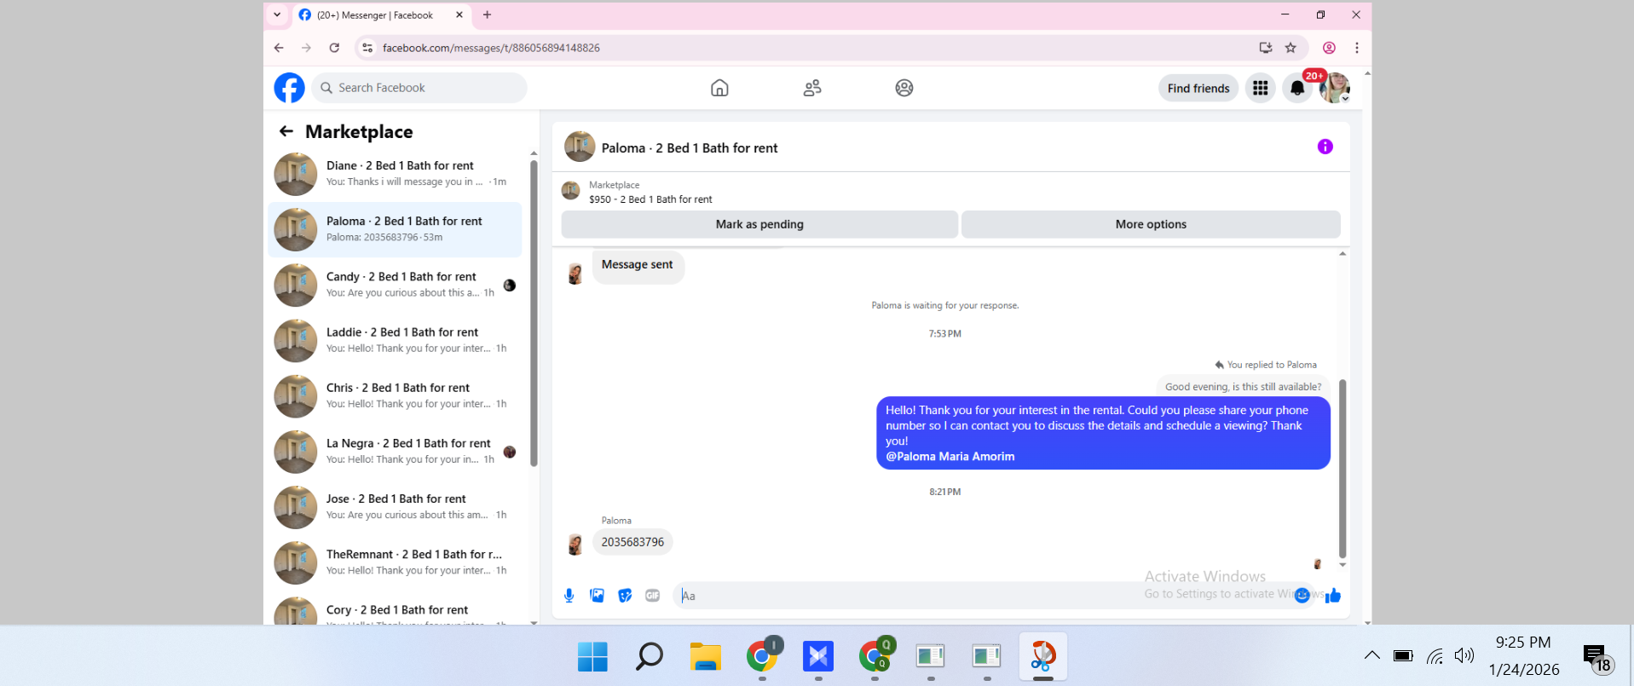This screenshot has height=686, width=1634.
Task: Open More options for the listing
Action: tap(1151, 224)
